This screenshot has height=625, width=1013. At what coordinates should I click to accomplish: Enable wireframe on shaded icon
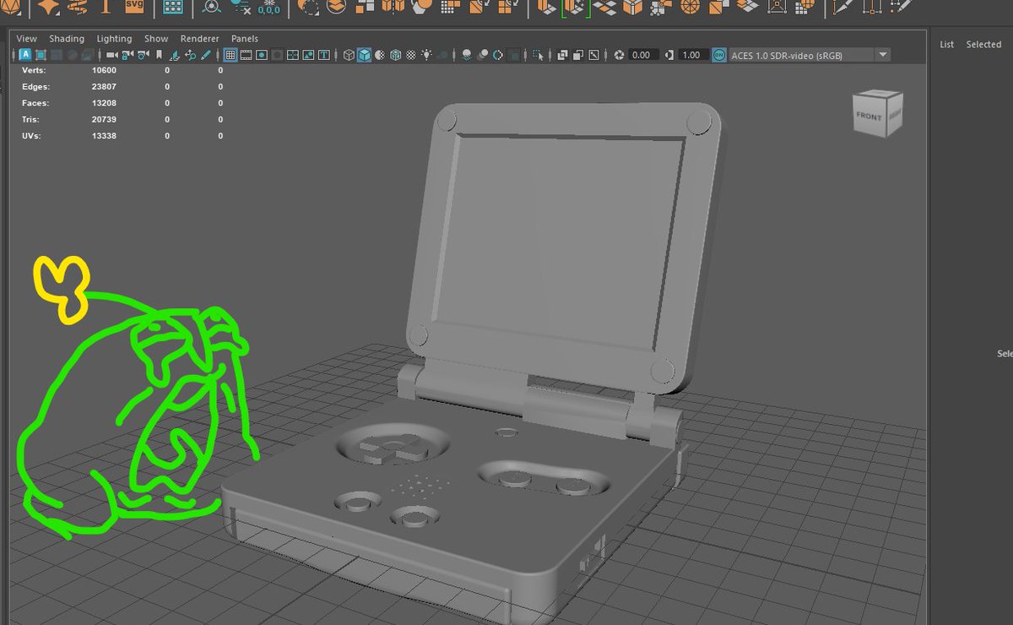pyautogui.click(x=395, y=55)
